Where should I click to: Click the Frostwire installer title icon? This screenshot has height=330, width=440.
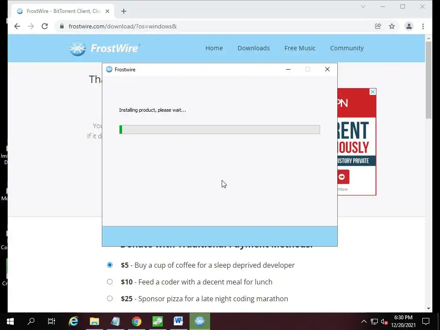point(109,69)
